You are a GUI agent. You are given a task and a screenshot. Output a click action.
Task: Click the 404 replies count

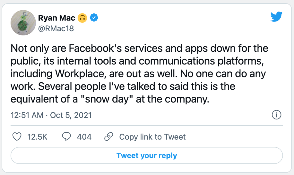[x=84, y=137]
